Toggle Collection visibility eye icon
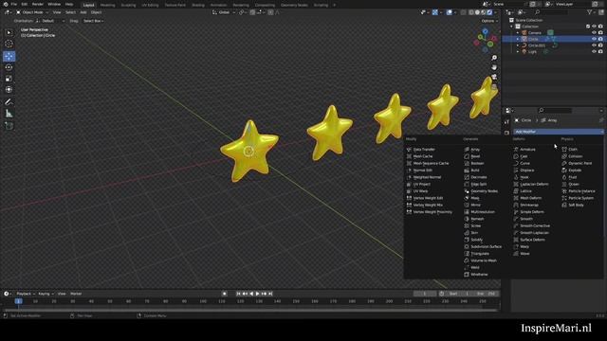Image resolution: width=607 pixels, height=341 pixels. point(594,27)
